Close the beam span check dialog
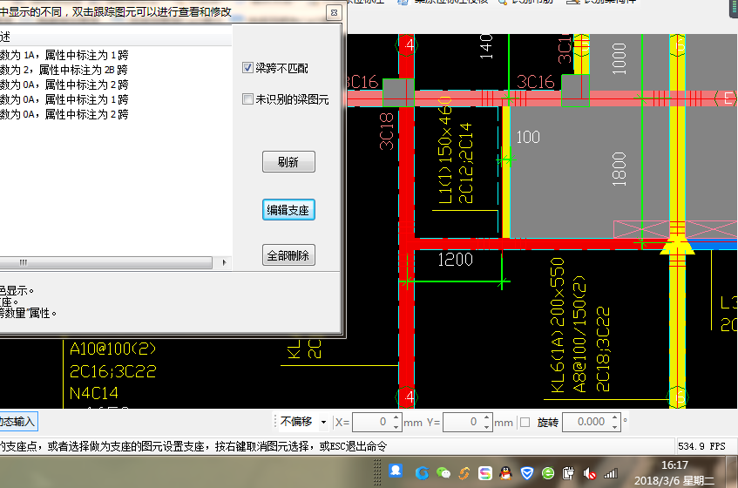Viewport: 738px width, 488px height. click(x=334, y=13)
